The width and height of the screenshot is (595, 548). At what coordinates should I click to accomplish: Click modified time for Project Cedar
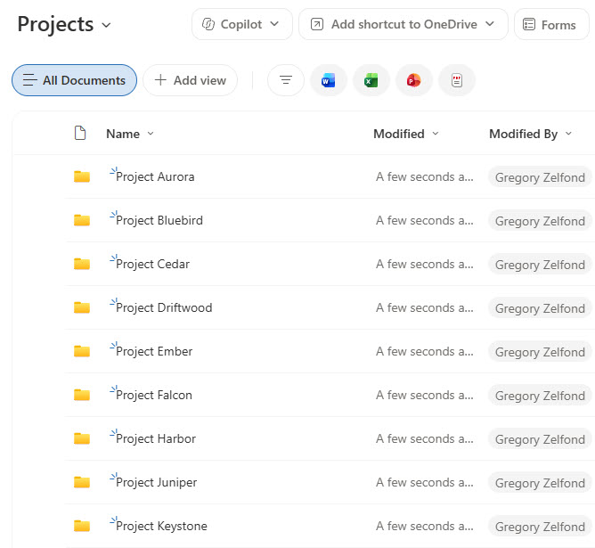(425, 264)
